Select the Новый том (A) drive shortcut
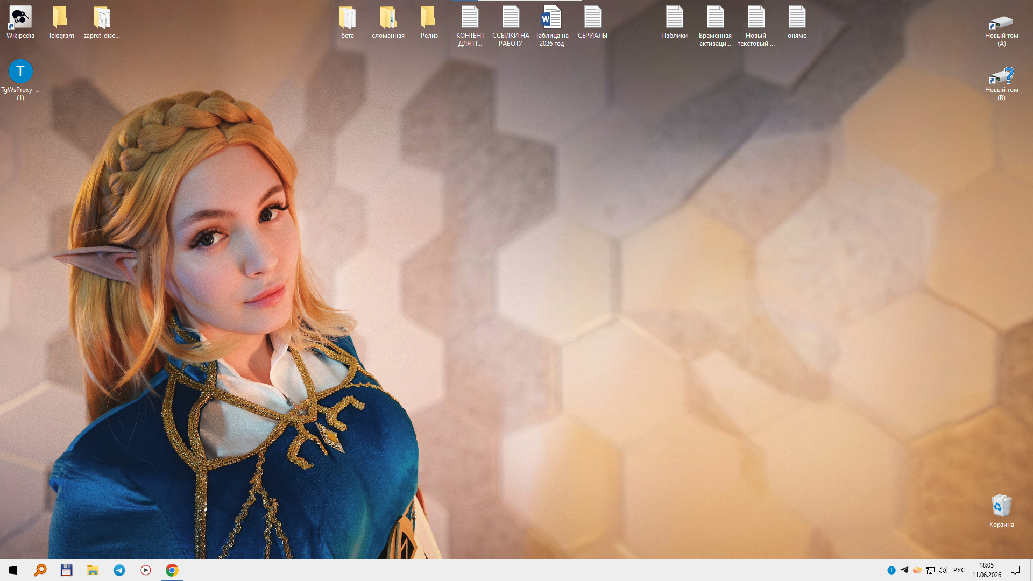 coord(1001,31)
